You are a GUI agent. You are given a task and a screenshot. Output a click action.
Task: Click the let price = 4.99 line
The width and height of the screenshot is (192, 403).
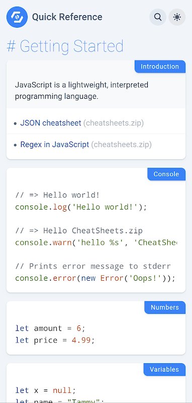(55, 341)
